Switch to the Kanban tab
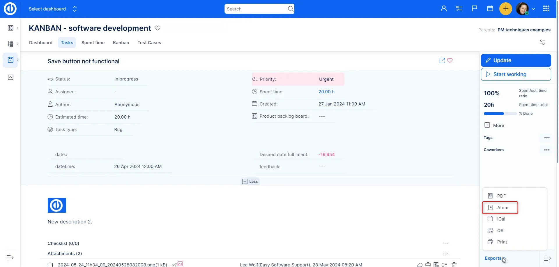Image resolution: width=559 pixels, height=267 pixels. tap(121, 43)
